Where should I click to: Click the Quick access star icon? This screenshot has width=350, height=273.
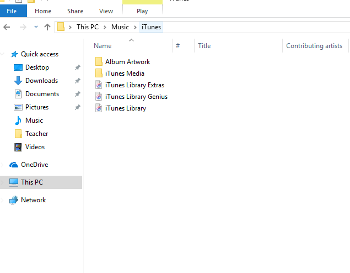pos(14,54)
